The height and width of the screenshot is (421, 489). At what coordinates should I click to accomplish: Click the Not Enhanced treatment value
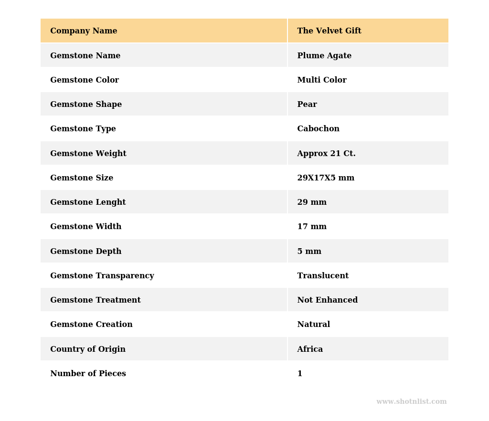point(327,300)
